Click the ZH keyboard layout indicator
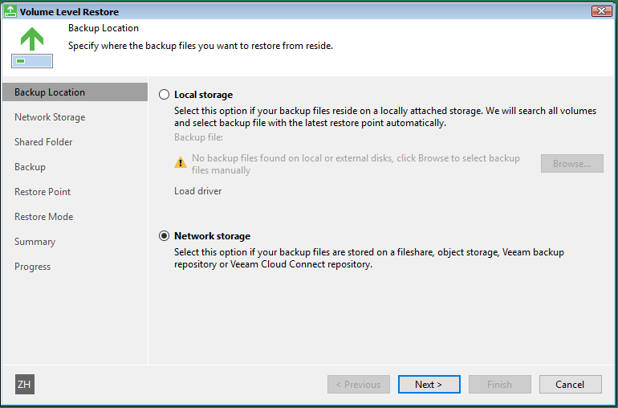Image resolution: width=618 pixels, height=408 pixels. coord(25,385)
